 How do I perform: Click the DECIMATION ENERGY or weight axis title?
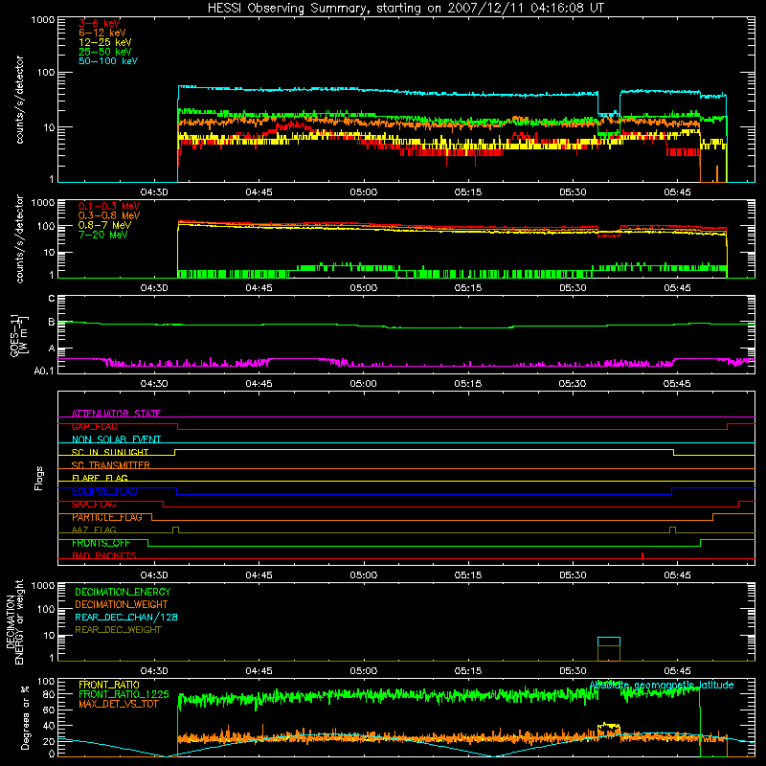pyautogui.click(x=14, y=621)
